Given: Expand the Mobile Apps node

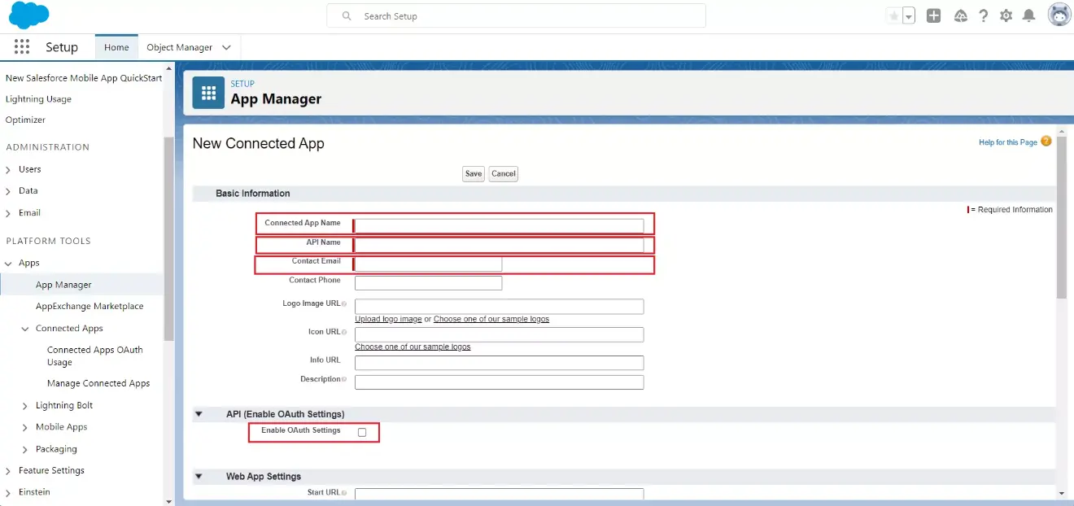Looking at the screenshot, I should [25, 427].
